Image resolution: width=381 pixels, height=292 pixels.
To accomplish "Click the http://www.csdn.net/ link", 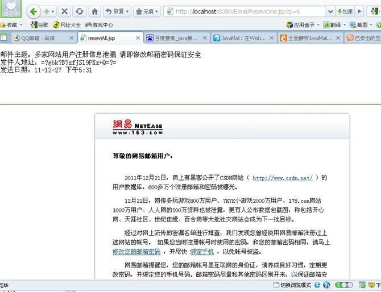I will 283,178.
